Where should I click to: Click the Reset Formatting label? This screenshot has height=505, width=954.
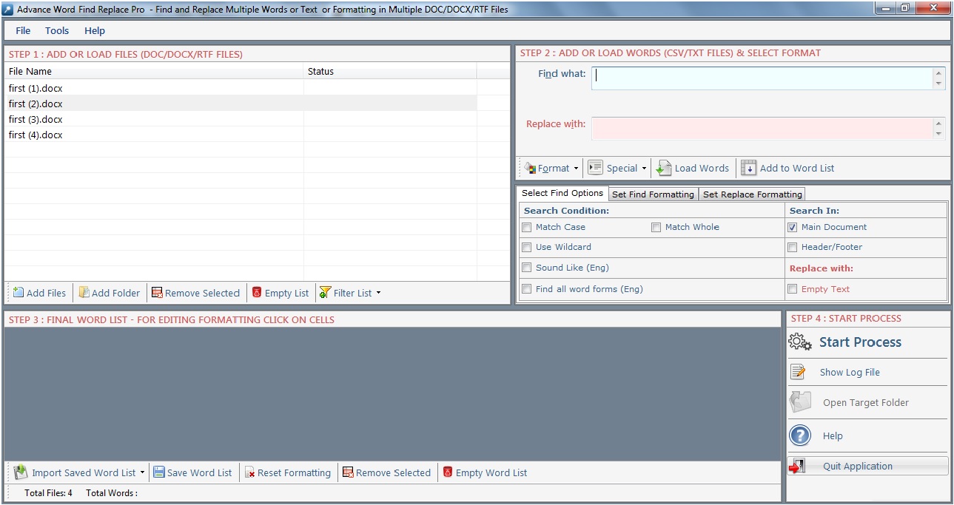point(295,473)
